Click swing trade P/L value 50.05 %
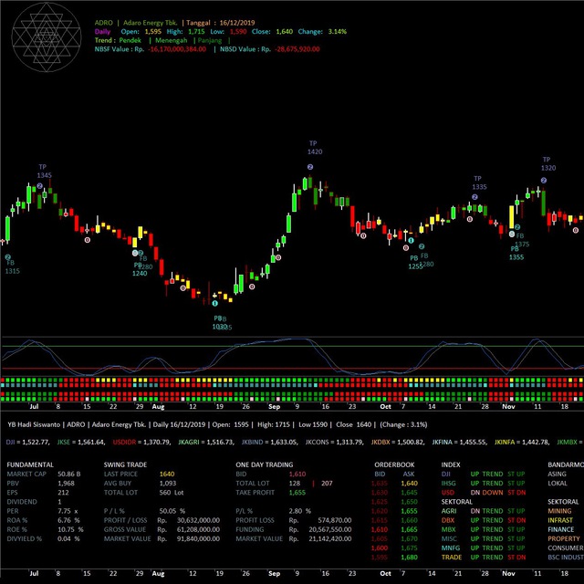 (x=172, y=511)
